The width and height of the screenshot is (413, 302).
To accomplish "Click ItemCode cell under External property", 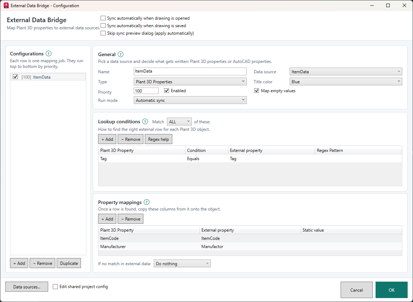I will (x=250, y=238).
